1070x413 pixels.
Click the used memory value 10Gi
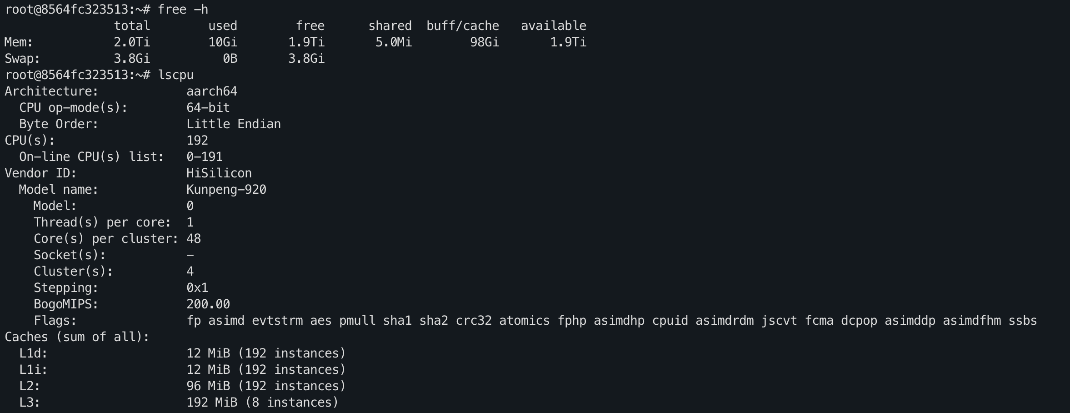click(223, 42)
